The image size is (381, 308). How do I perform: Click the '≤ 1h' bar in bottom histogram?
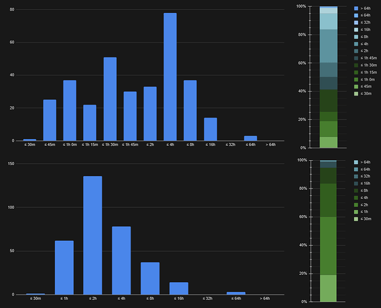[64, 267]
